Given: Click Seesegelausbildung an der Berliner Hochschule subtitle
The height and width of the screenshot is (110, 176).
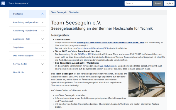Looking at the screenshot, I should click(x=102, y=28).
